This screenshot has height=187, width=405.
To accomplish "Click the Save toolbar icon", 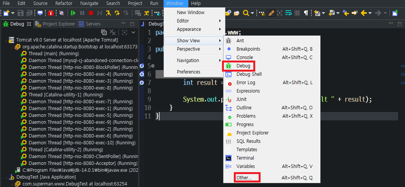I will [20, 13].
